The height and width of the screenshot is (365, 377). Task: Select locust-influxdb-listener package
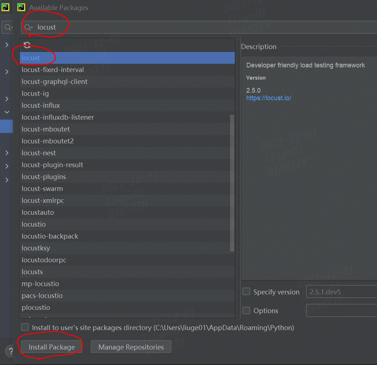[x=127, y=117]
